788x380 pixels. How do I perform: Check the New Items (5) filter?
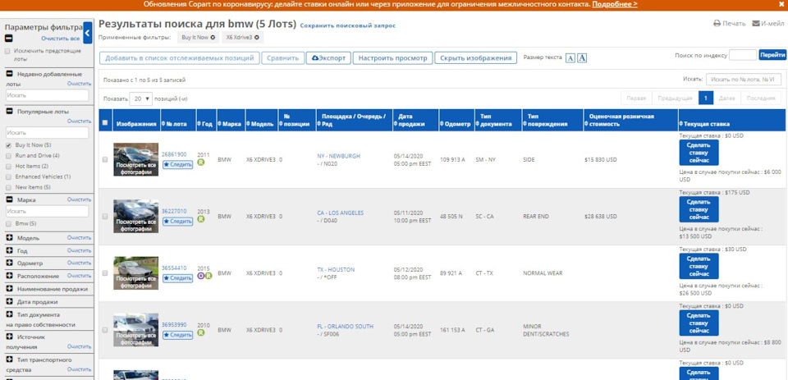pyautogui.click(x=7, y=187)
